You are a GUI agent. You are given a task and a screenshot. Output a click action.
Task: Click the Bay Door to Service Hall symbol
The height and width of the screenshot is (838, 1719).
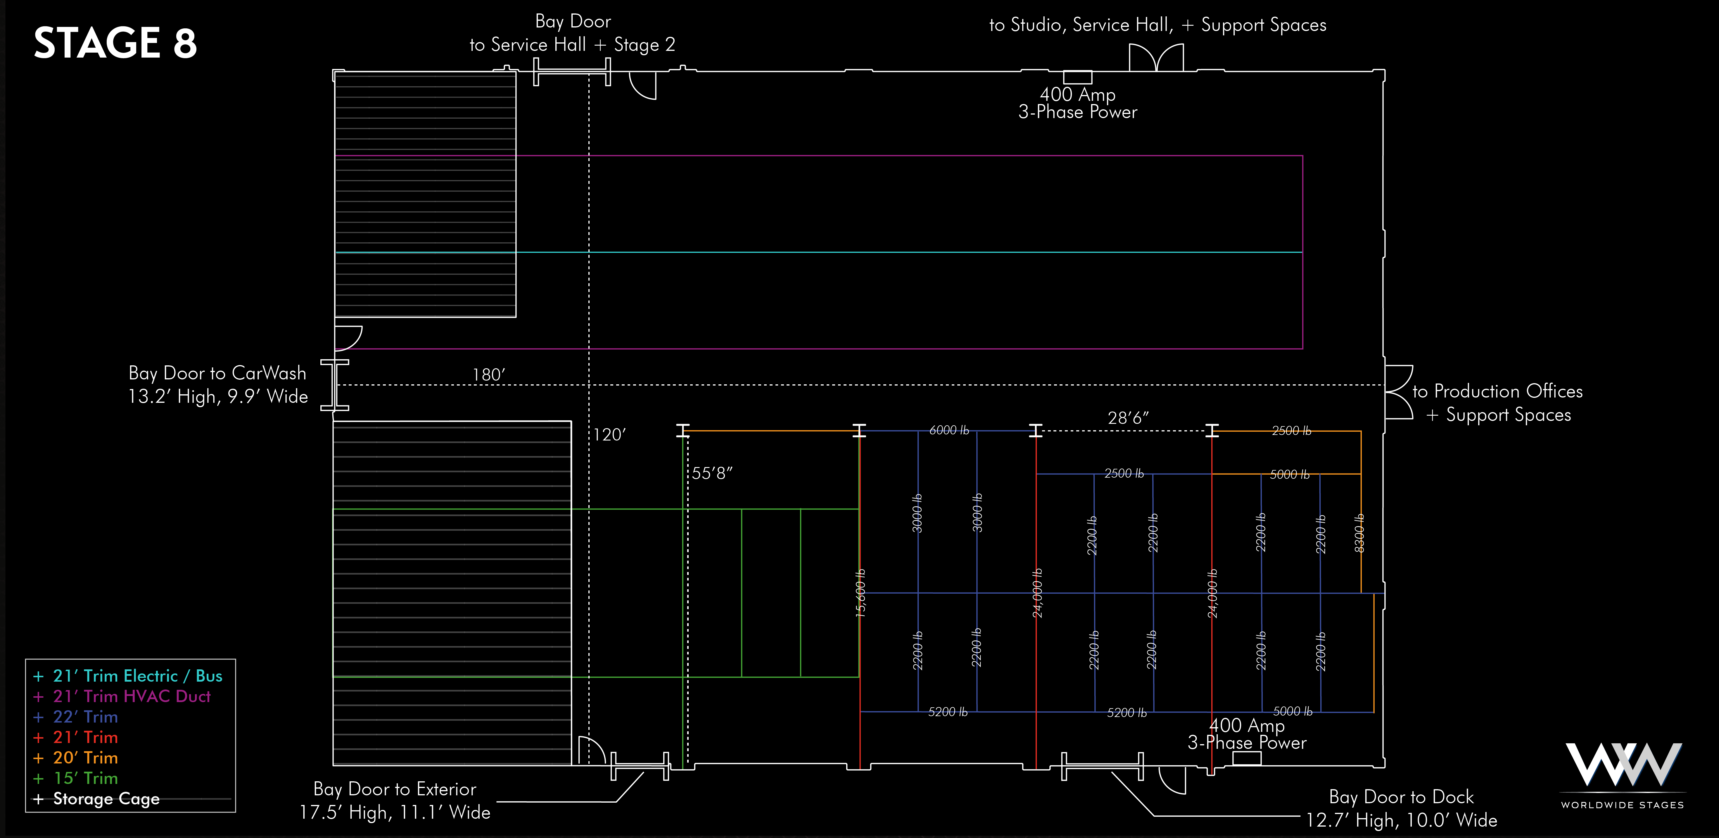pyautogui.click(x=572, y=72)
